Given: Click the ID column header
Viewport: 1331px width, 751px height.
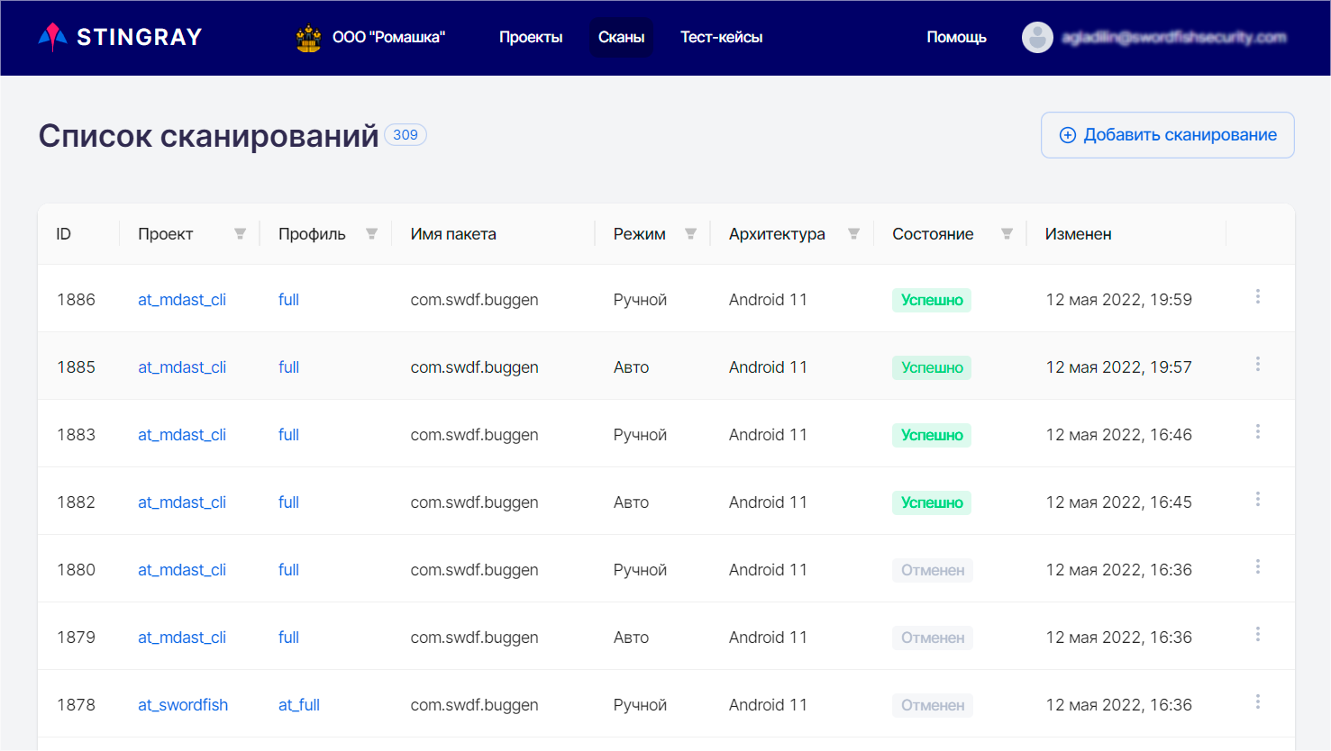Looking at the screenshot, I should [x=63, y=234].
